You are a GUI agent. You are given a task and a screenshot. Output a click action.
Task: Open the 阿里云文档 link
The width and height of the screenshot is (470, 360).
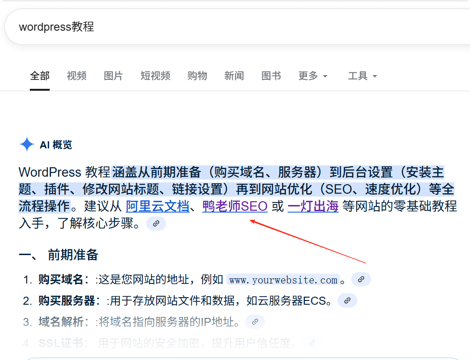click(x=158, y=206)
